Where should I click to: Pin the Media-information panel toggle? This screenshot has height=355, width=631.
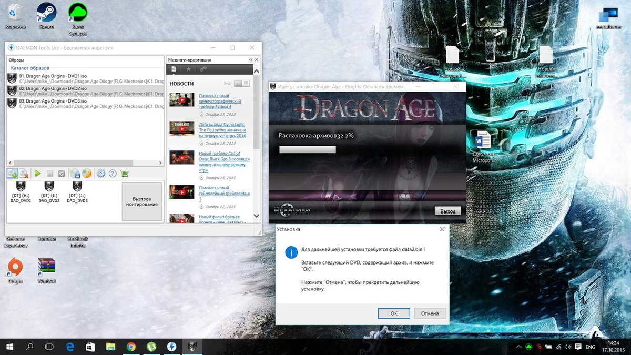[x=250, y=60]
